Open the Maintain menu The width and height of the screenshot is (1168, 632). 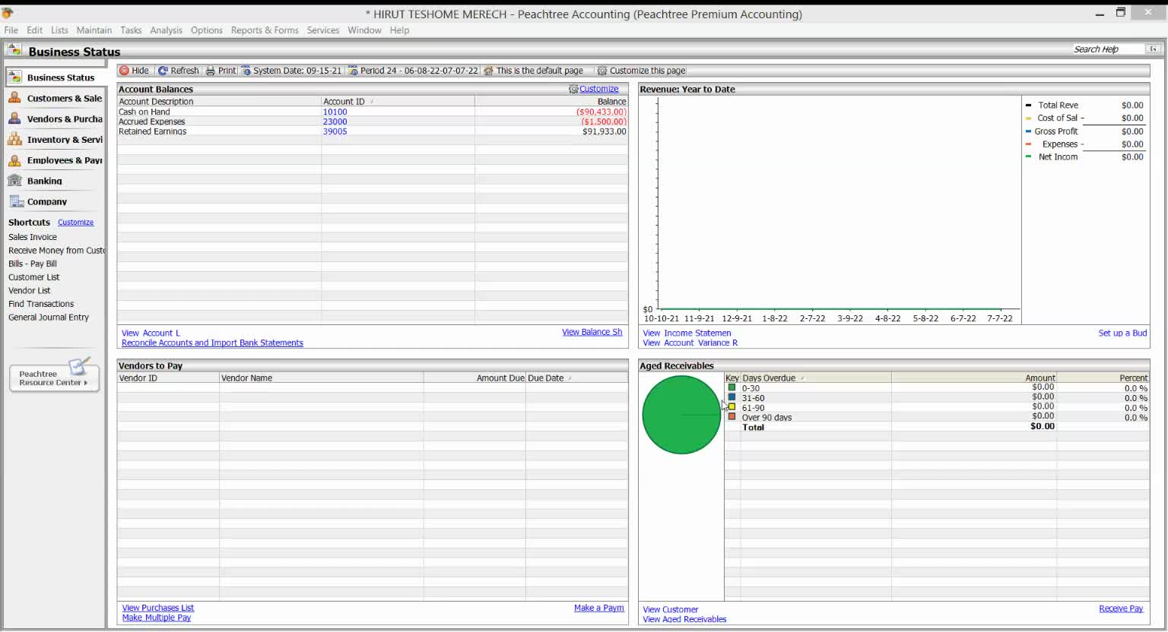pyautogui.click(x=94, y=30)
